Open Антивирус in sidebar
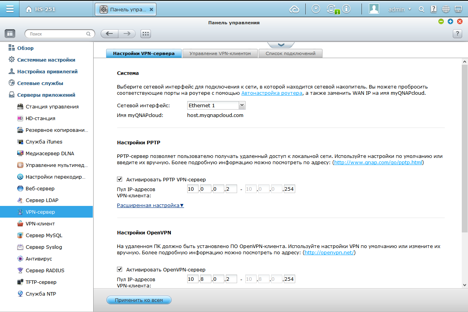 (39, 259)
